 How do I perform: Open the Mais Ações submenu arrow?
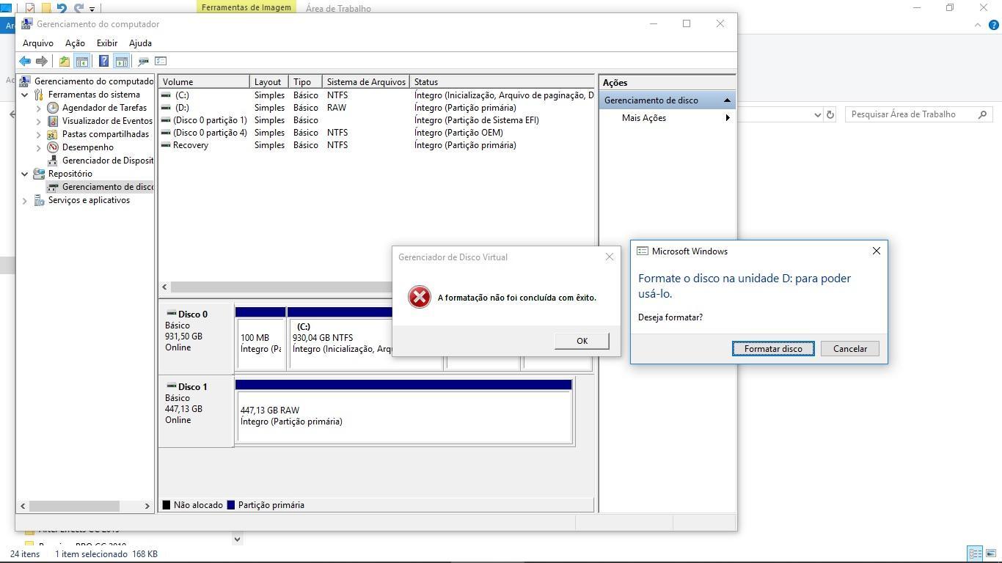click(728, 118)
